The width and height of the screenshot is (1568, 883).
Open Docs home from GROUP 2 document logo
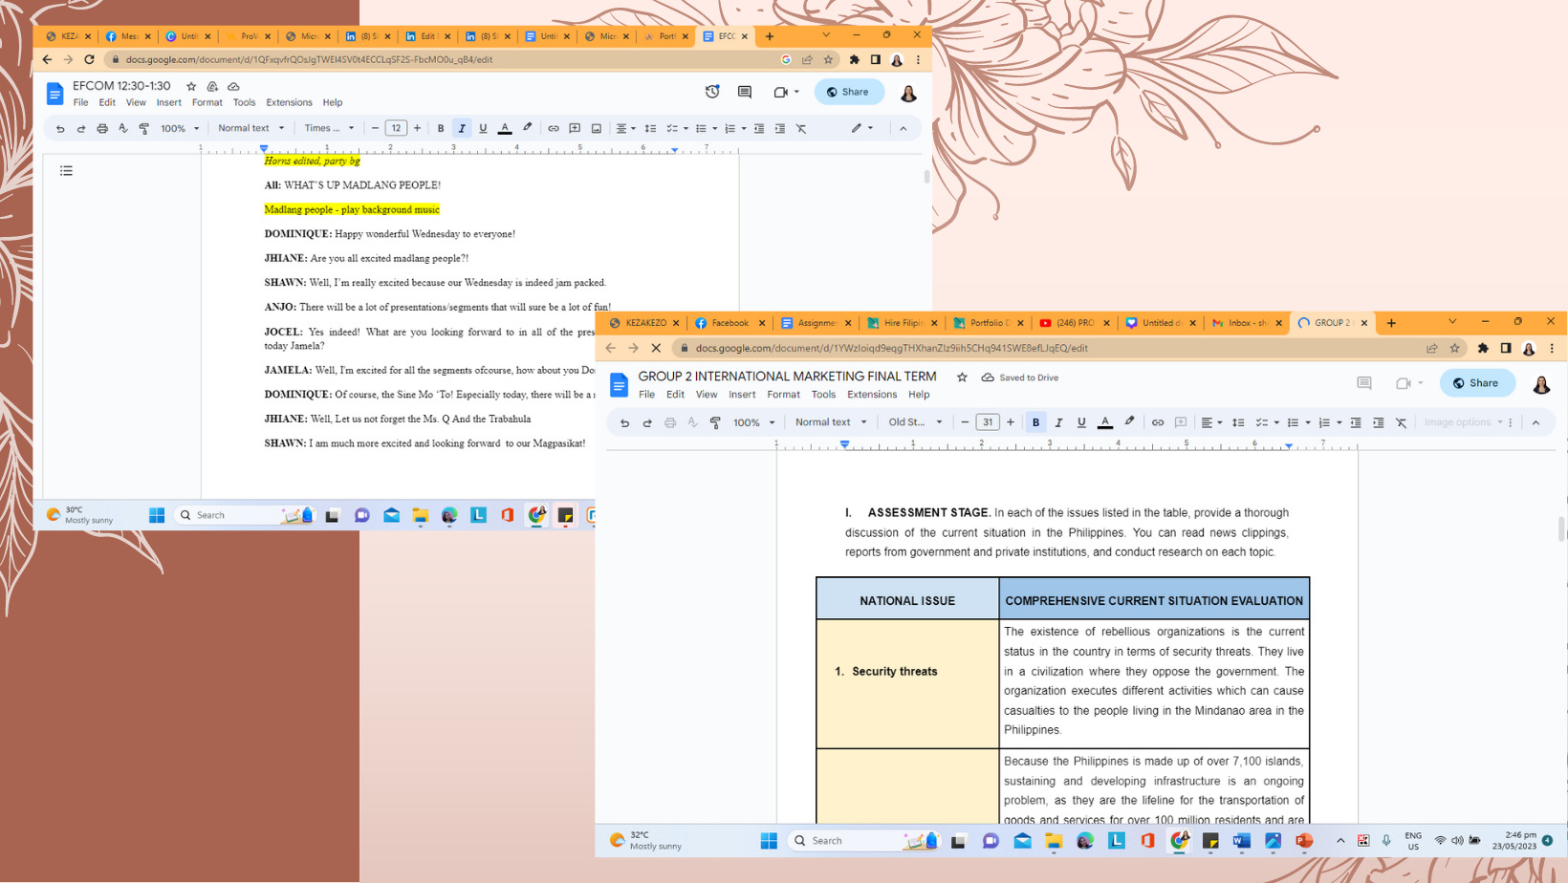[619, 385]
